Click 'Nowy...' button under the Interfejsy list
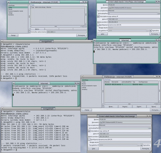161x153 pixels. coord(111,107)
